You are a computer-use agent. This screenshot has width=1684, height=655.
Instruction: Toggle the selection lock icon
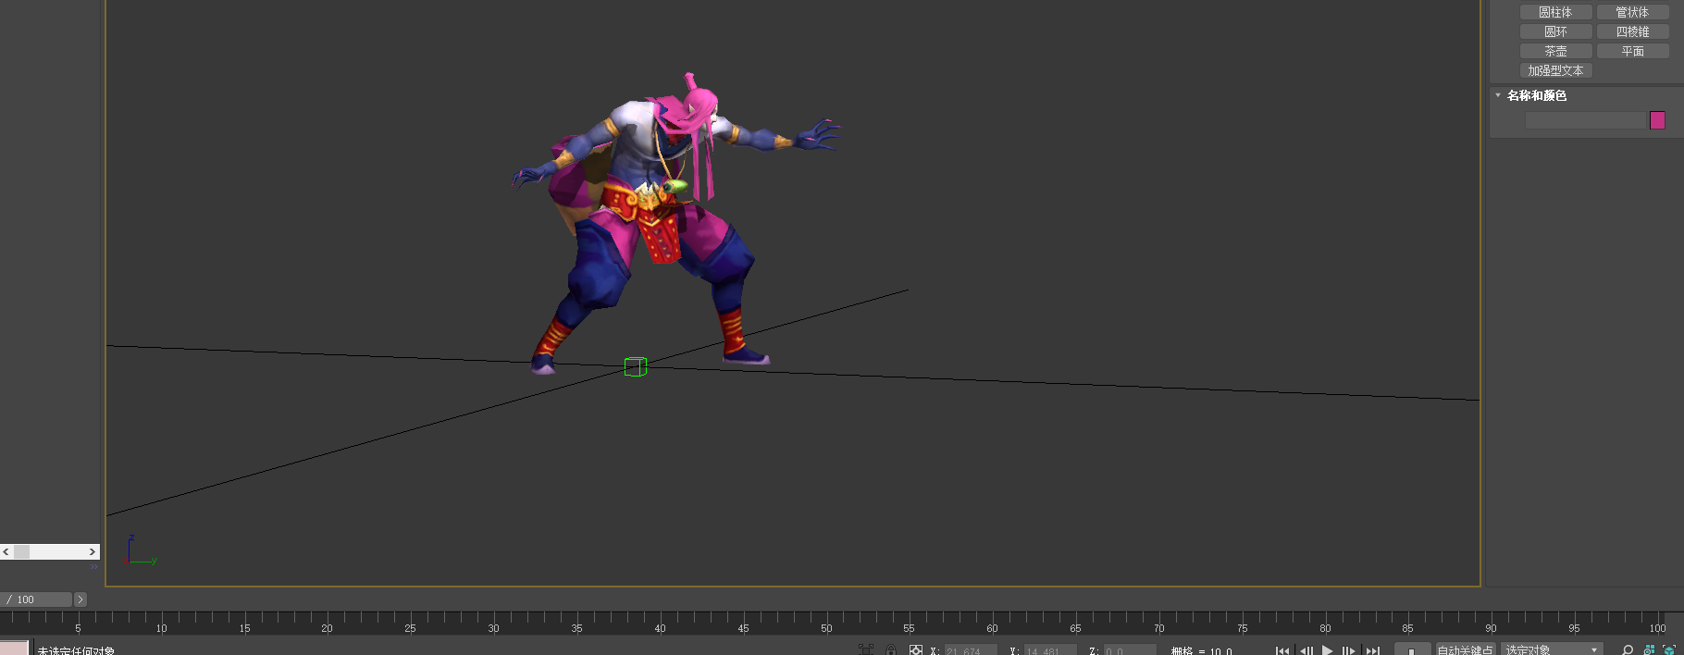[x=890, y=650]
